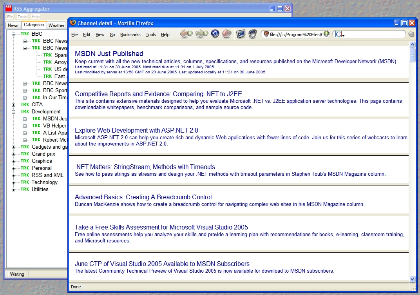Click the Google search input field
The image size is (420, 295).
click(x=375, y=35)
